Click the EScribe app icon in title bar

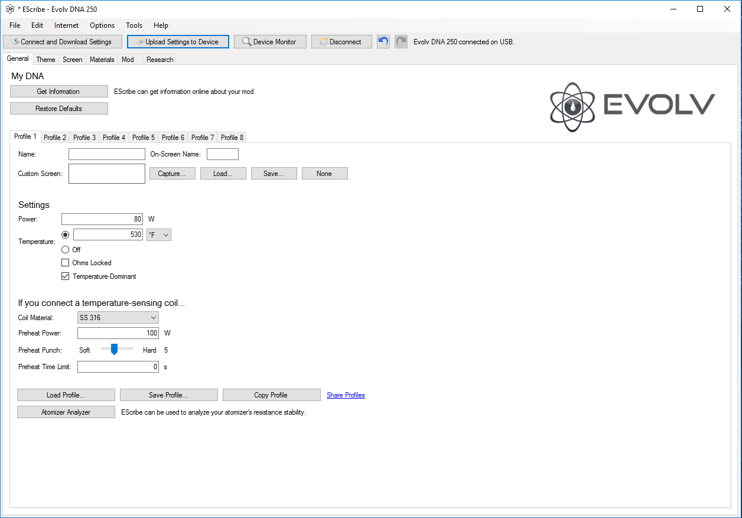point(9,9)
